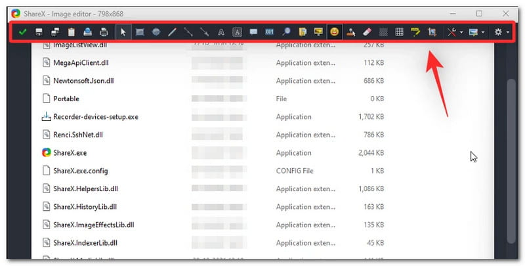Choose the Text background tool
Image resolution: width=525 pixels, height=266 pixels.
pos(237,32)
